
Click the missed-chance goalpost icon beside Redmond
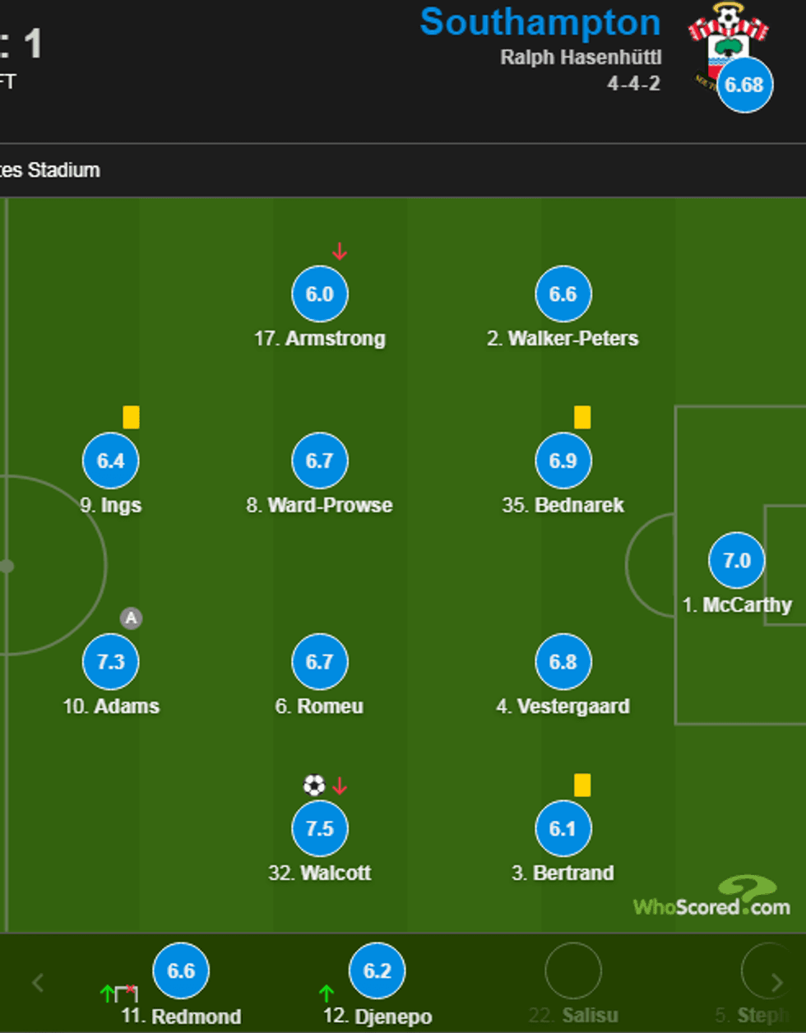pyautogui.click(x=126, y=994)
